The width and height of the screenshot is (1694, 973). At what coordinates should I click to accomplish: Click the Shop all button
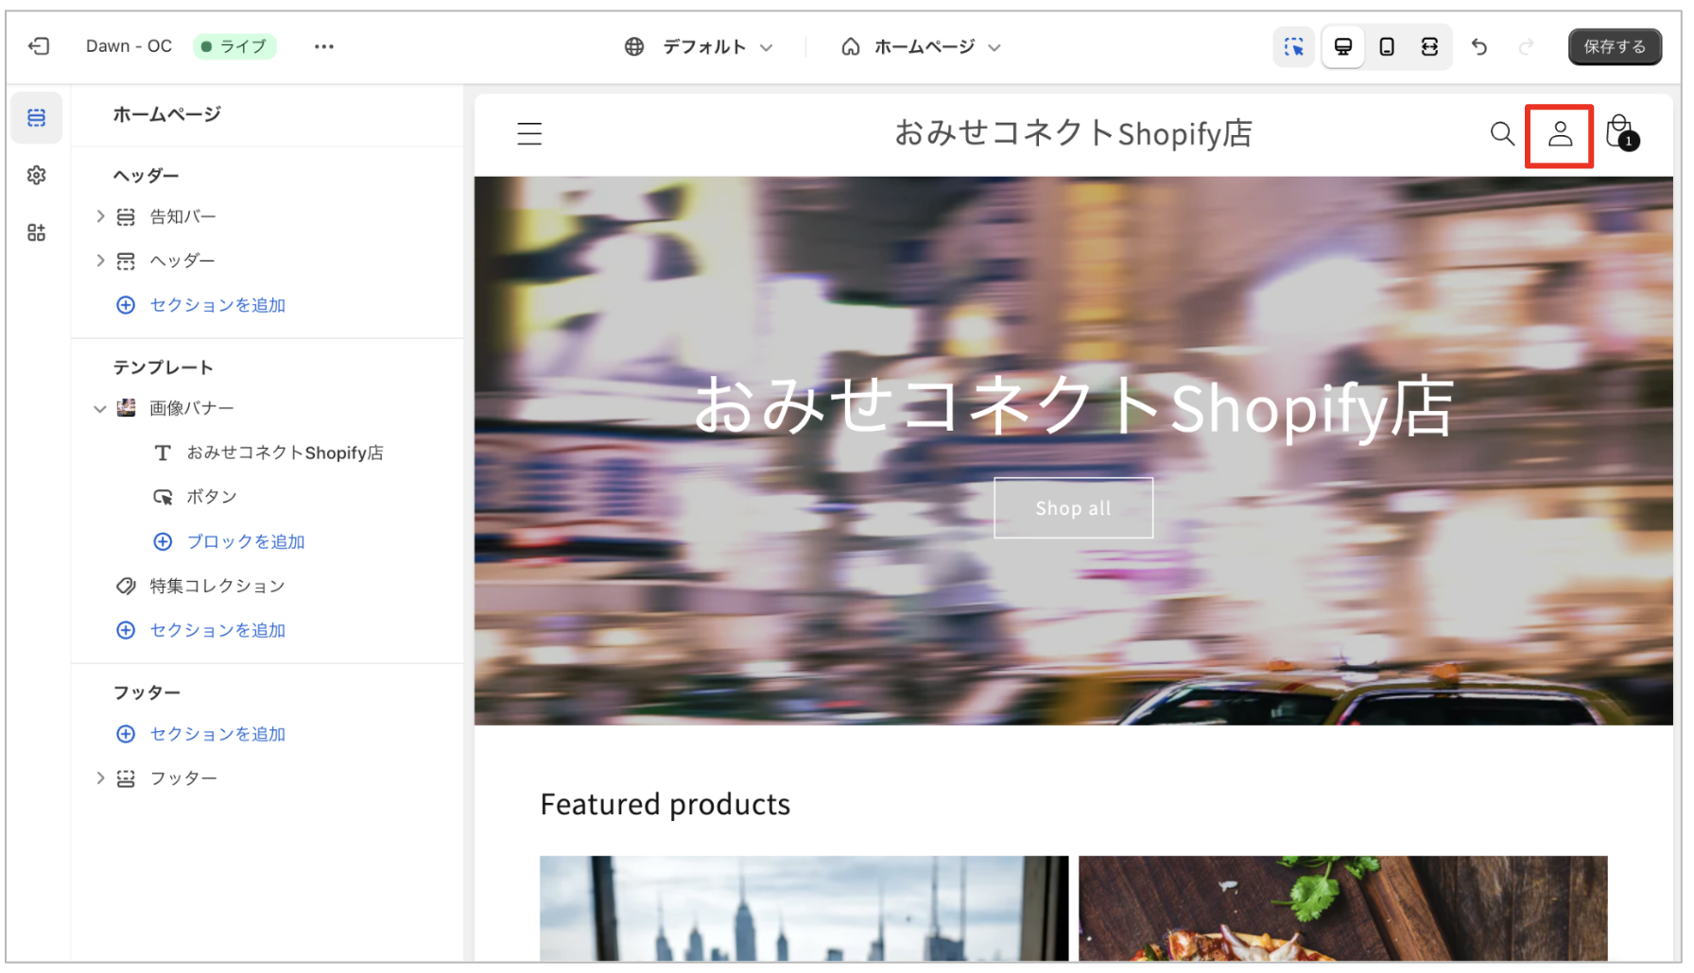tap(1073, 508)
